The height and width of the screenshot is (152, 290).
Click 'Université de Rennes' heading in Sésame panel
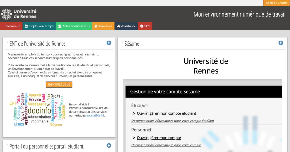206,66
